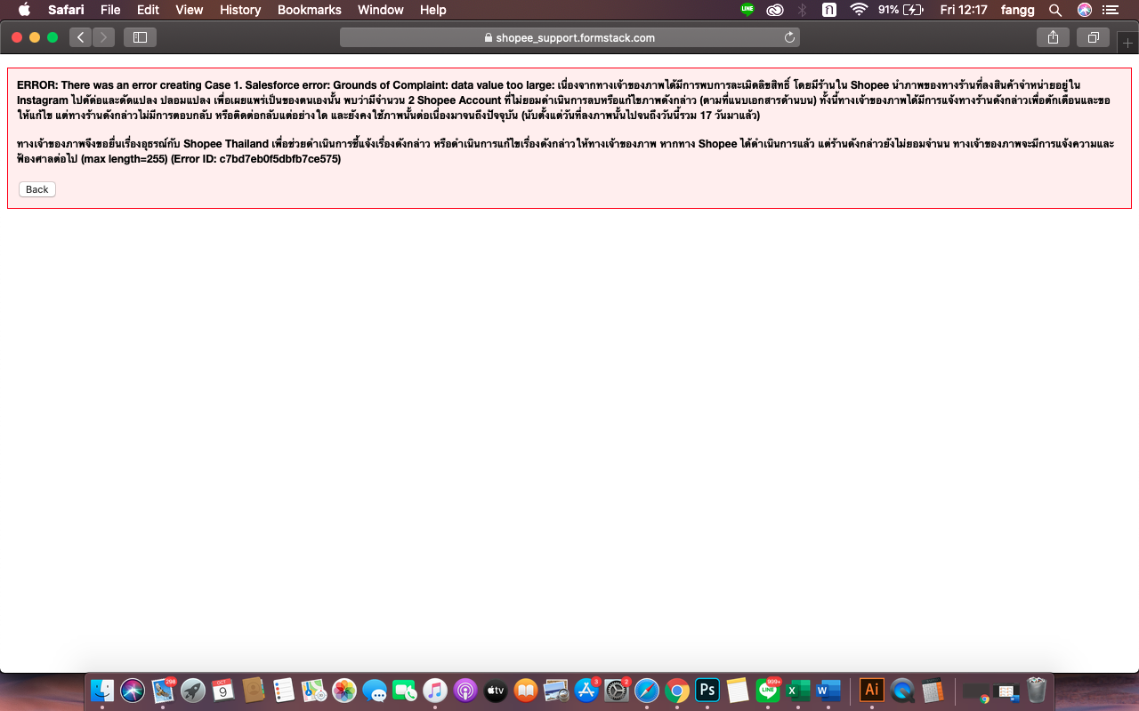Show the tab overview button

pyautogui.click(x=1093, y=37)
